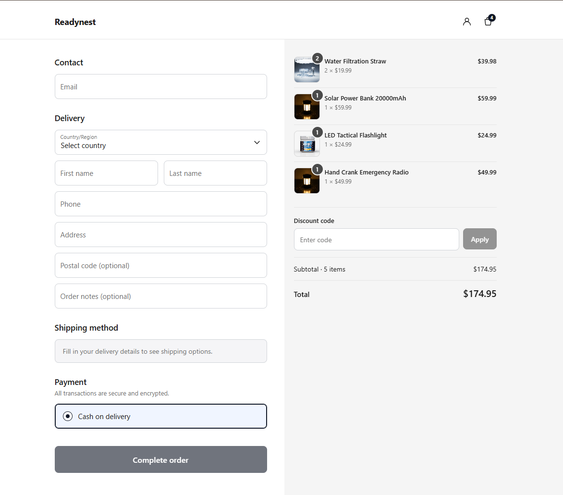Click the $59.99 line total
The width and height of the screenshot is (563, 495).
click(x=487, y=99)
